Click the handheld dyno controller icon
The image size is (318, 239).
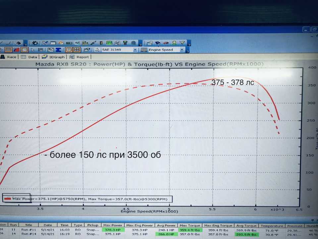[x=125, y=43]
